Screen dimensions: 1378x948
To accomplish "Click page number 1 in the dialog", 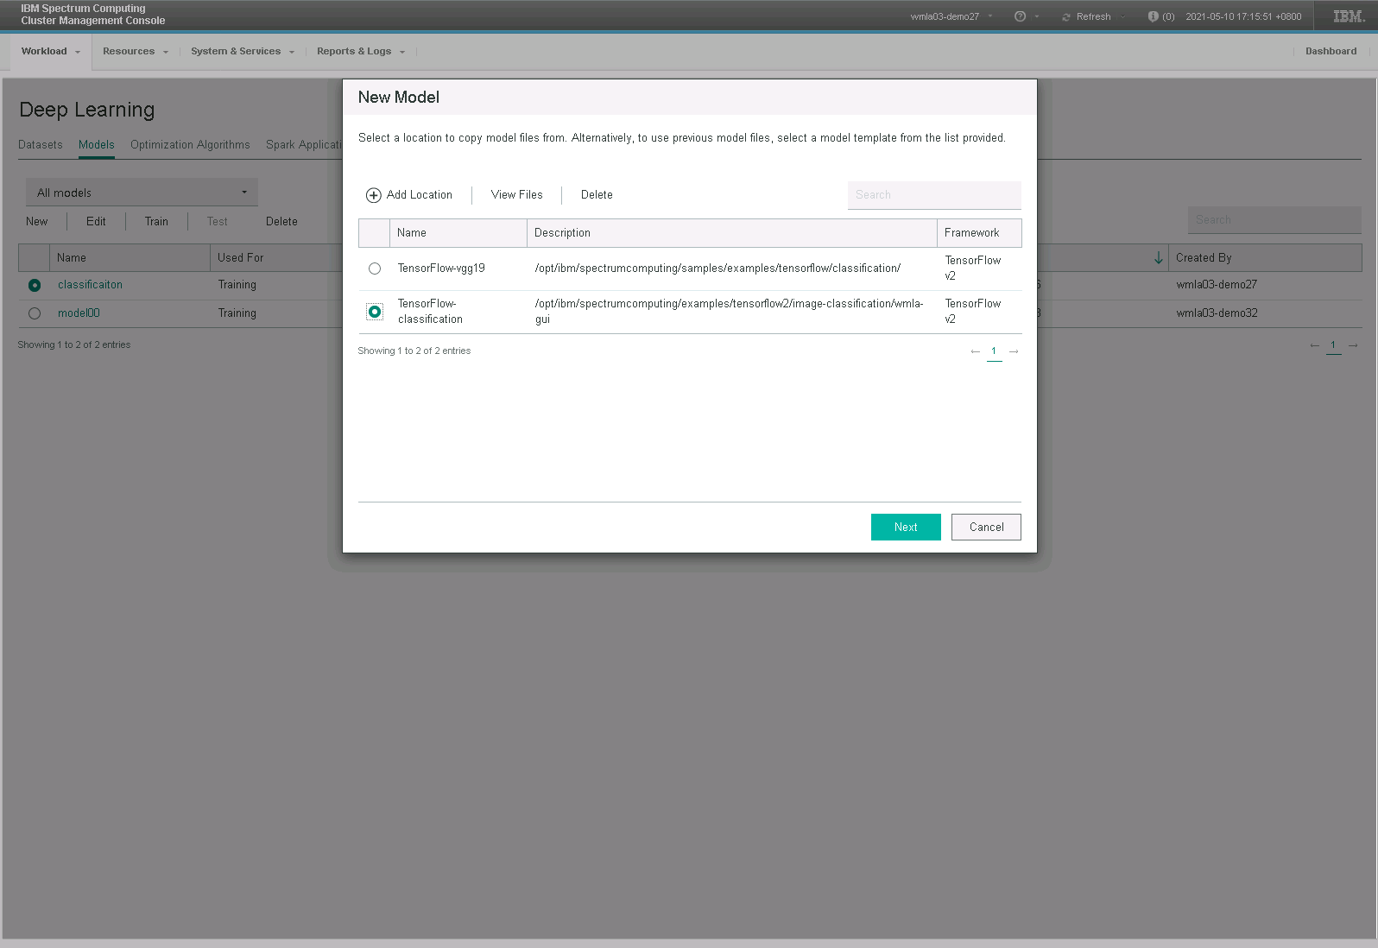I will click(994, 351).
